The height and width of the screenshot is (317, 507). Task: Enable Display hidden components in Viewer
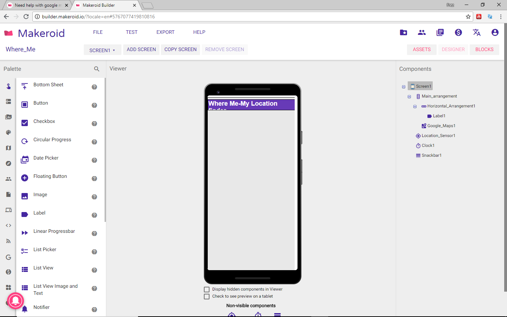[x=207, y=290]
